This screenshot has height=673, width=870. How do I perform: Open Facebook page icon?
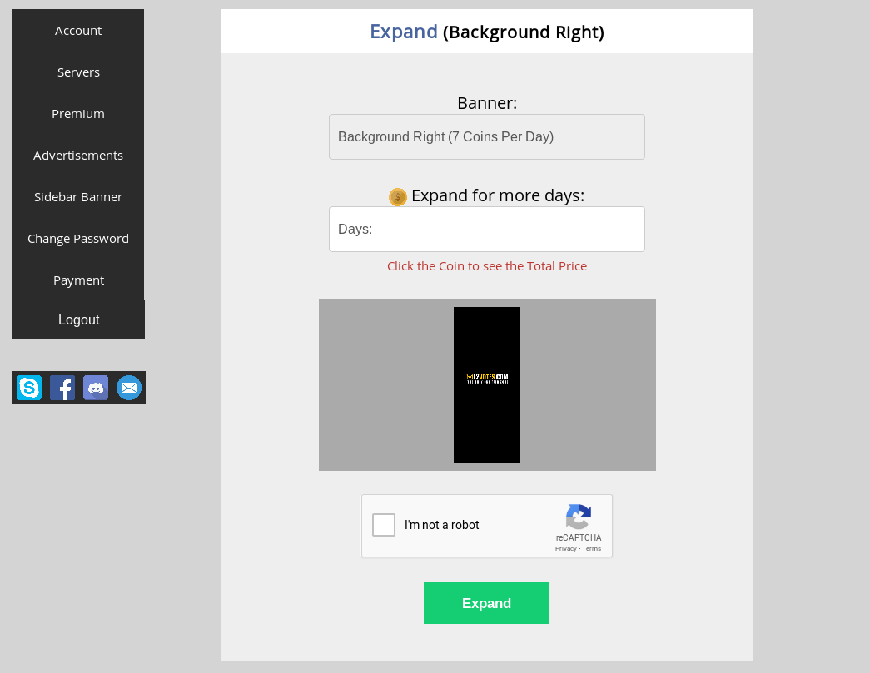[62, 388]
